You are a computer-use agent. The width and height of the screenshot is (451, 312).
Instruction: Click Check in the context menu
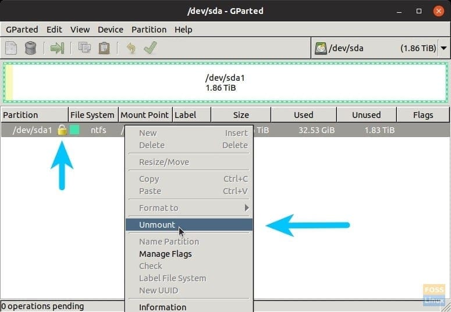(x=189, y=266)
